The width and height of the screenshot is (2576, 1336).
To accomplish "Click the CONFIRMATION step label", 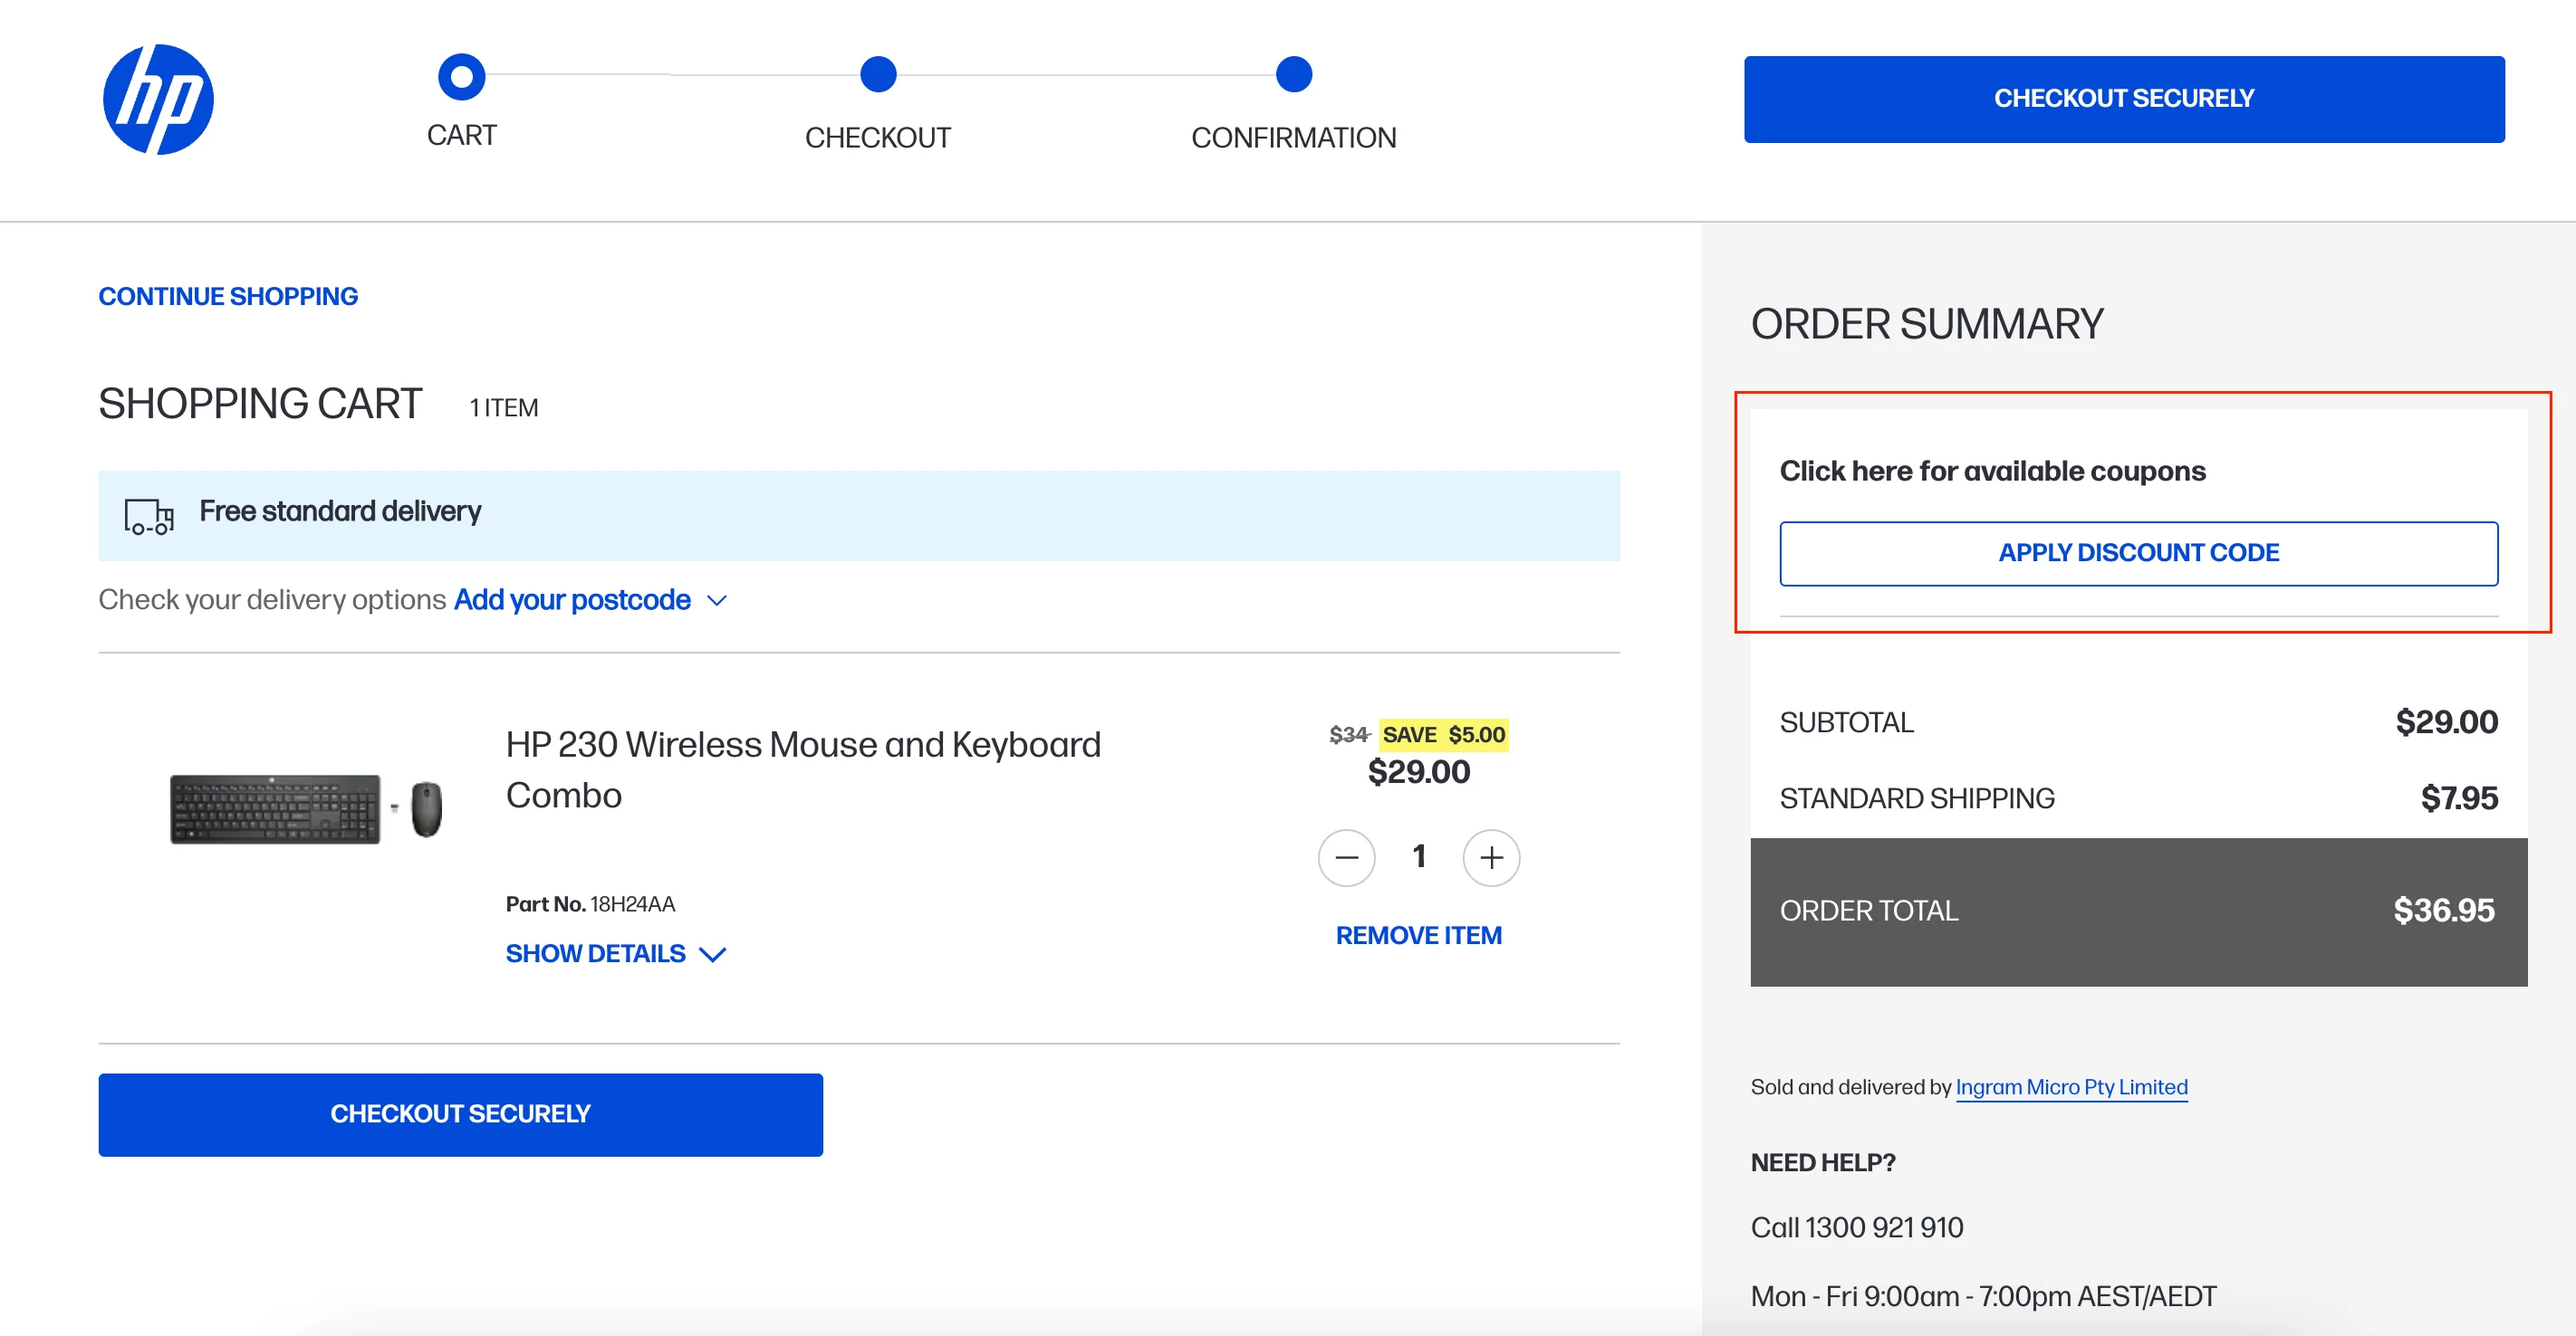I will point(1293,138).
